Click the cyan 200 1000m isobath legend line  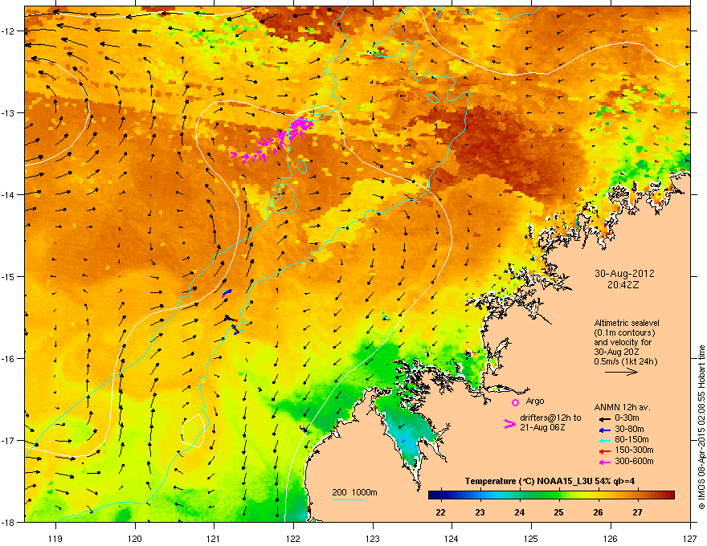(x=348, y=499)
